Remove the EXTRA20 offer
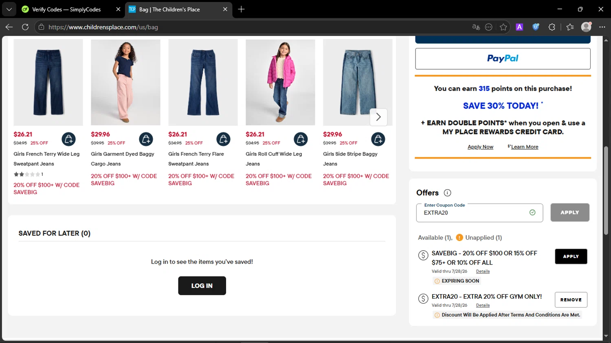 click(571, 300)
